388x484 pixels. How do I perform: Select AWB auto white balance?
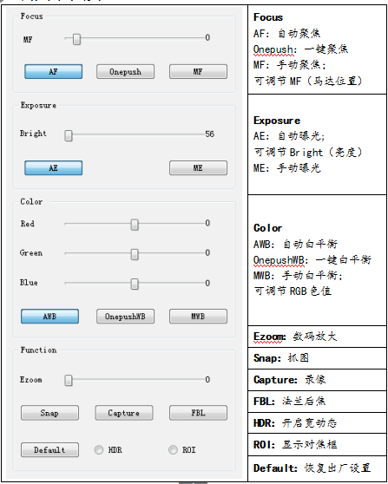point(49,317)
